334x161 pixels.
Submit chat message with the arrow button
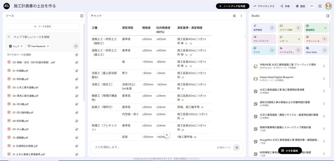pyautogui.click(x=237, y=148)
